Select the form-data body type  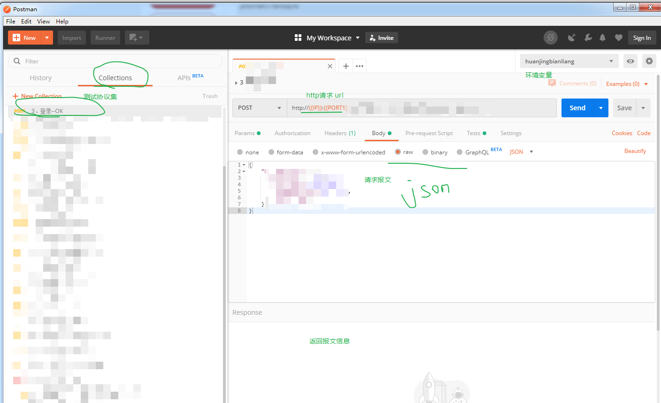[x=285, y=152]
